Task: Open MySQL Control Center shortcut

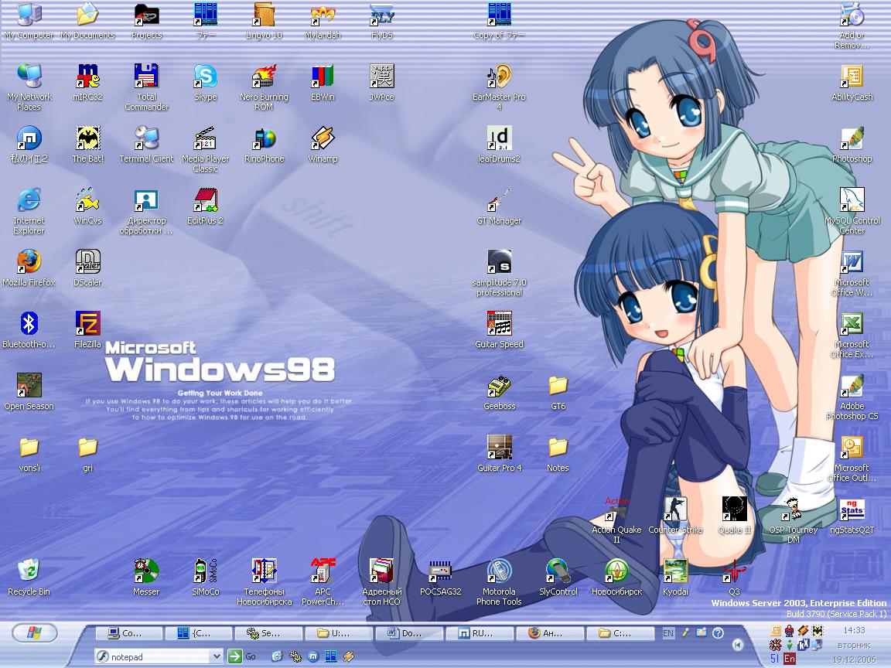Action: (852, 201)
